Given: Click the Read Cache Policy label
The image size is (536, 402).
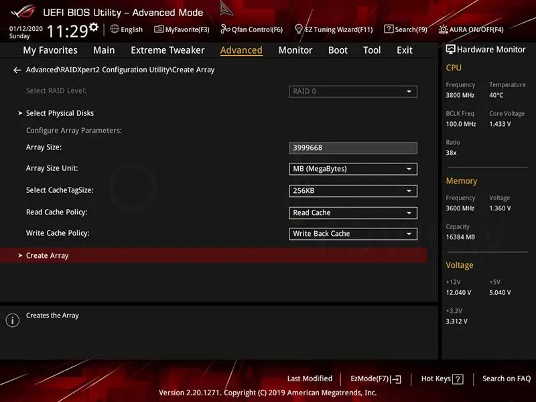Looking at the screenshot, I should [57, 212].
